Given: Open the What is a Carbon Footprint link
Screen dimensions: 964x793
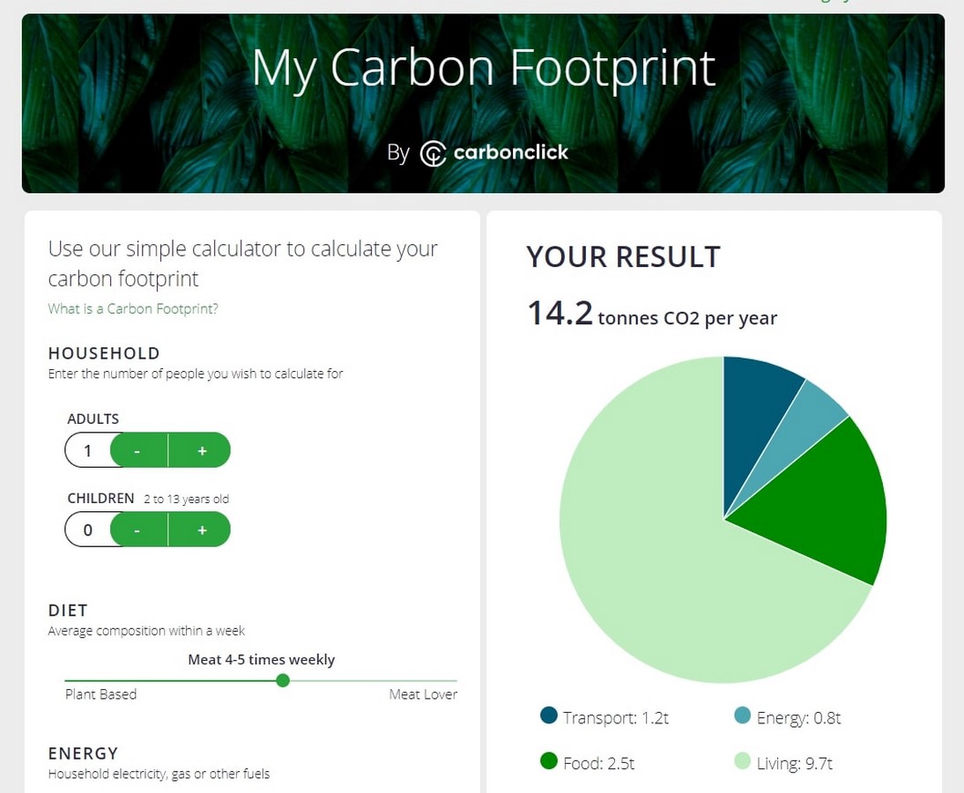Looking at the screenshot, I should pyautogui.click(x=133, y=308).
